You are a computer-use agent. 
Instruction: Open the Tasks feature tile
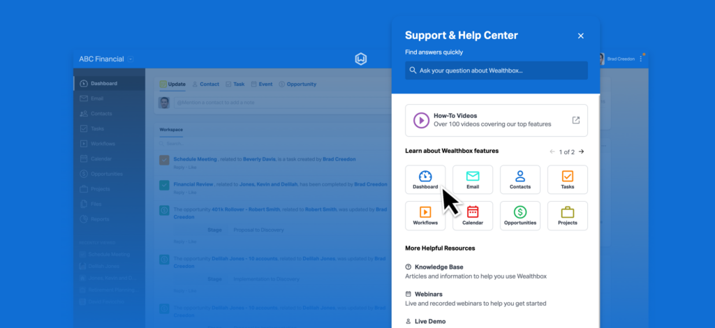pos(567,179)
